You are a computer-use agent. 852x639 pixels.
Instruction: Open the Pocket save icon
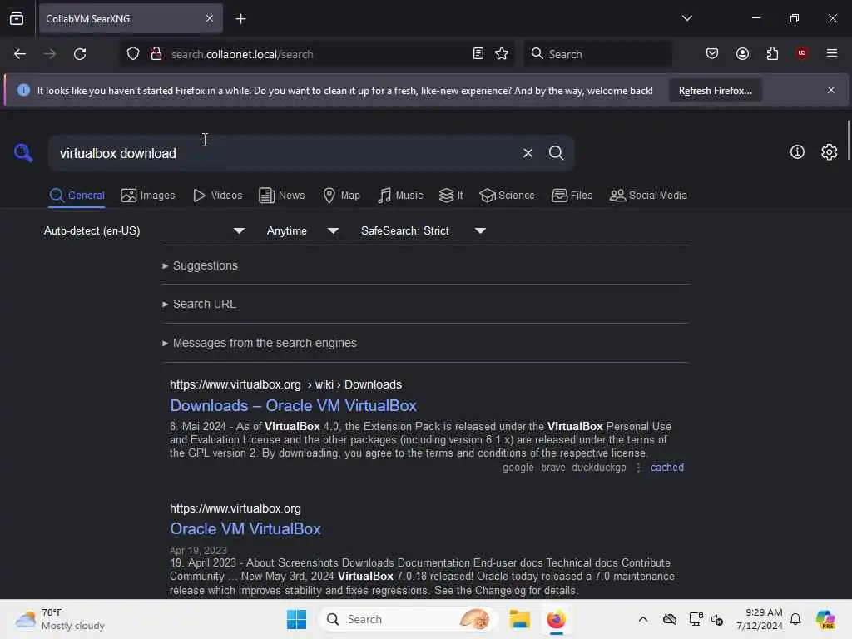point(712,54)
